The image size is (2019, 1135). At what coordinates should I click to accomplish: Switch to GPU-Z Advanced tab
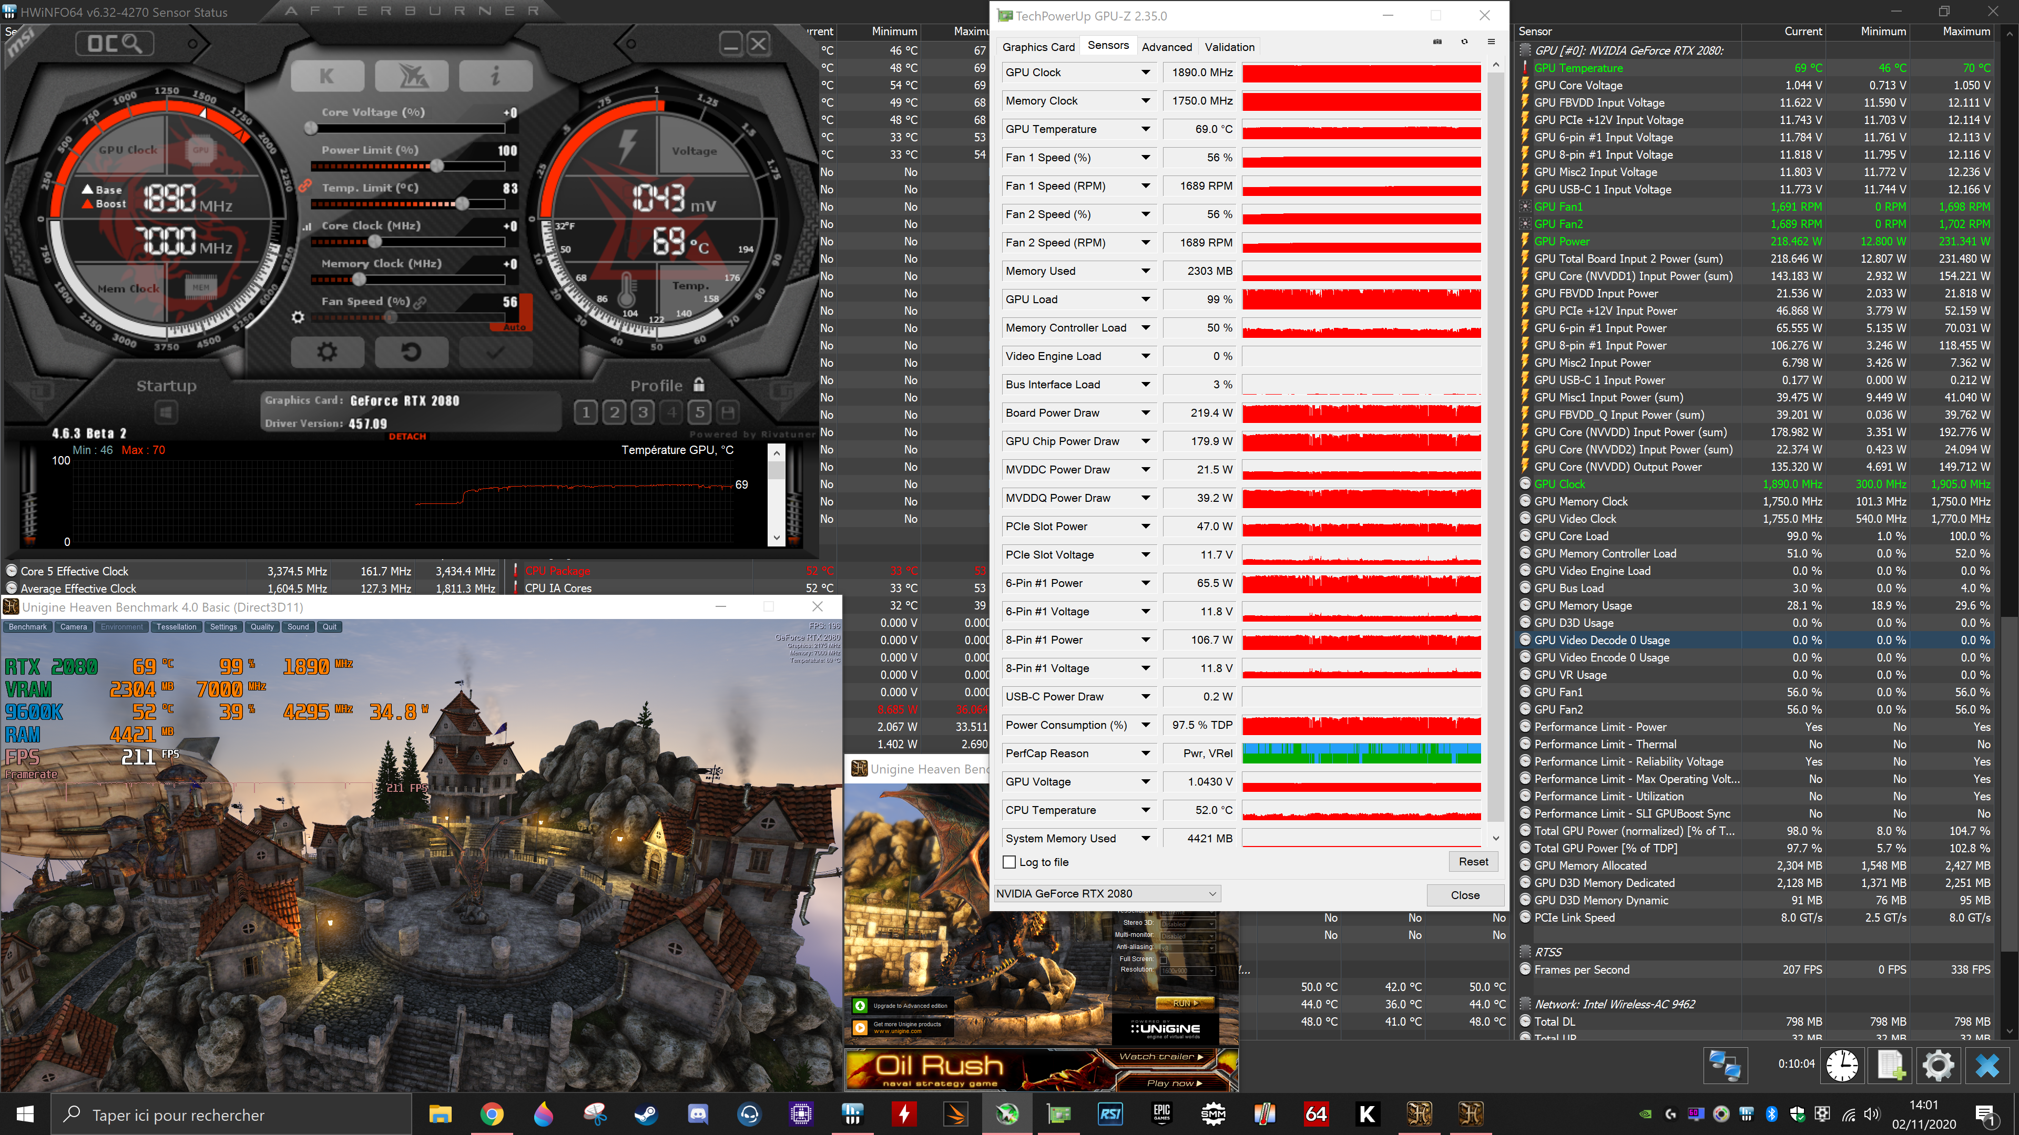[x=1166, y=47]
